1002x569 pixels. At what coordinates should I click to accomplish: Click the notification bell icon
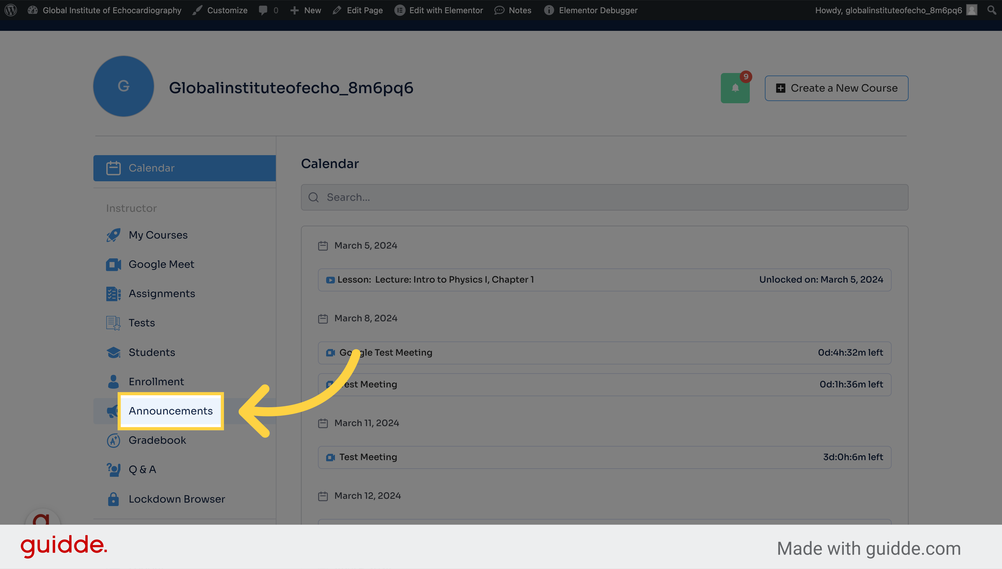coord(734,87)
